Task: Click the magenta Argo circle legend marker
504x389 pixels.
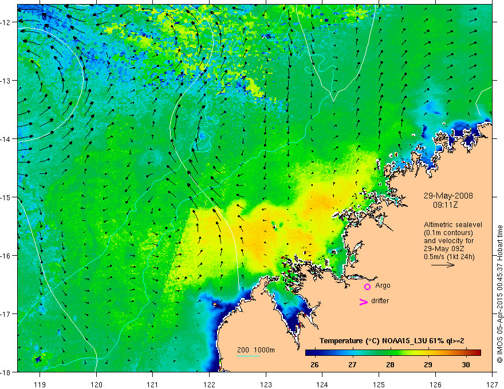Action: click(367, 287)
